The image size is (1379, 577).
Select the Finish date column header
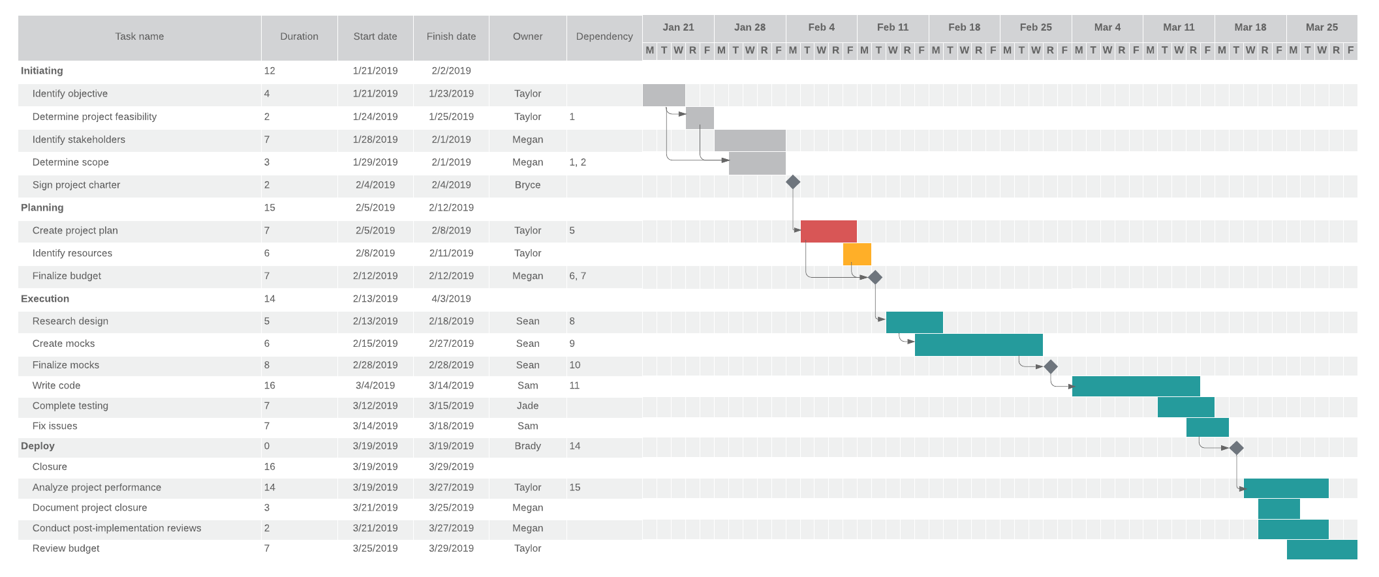pos(451,37)
